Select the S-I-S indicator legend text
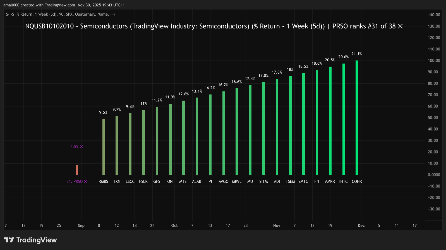 tap(60, 14)
